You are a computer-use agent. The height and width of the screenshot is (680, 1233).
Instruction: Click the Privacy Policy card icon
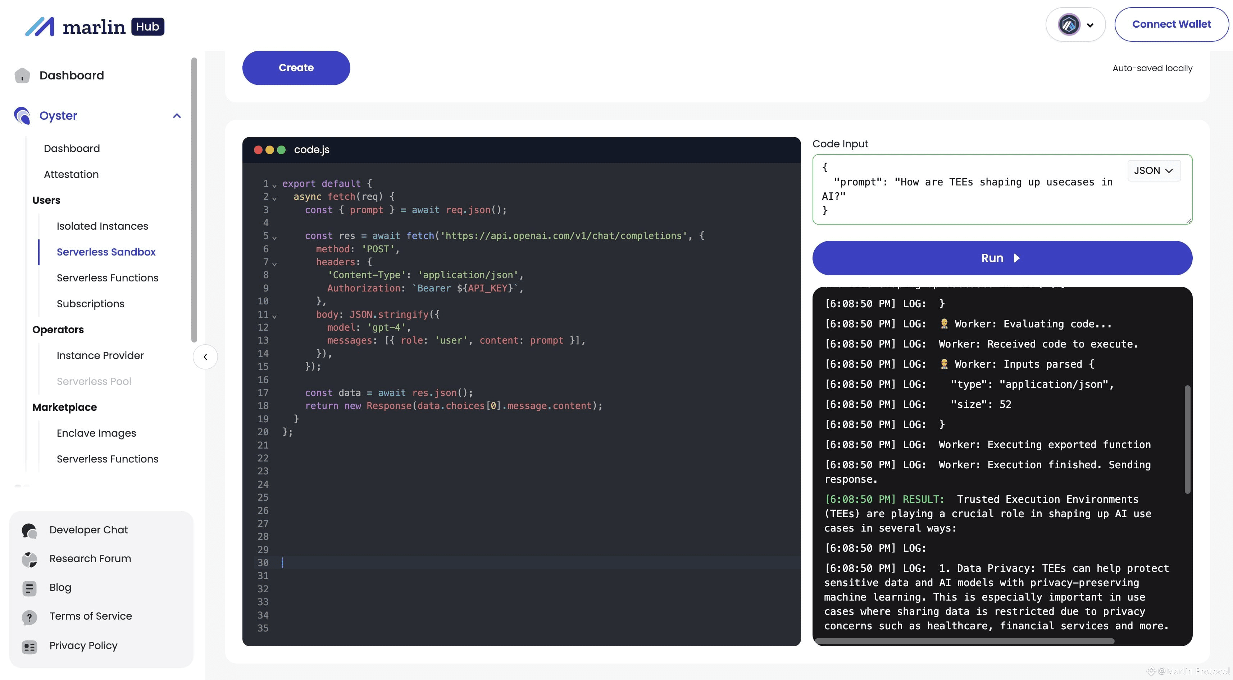click(x=29, y=647)
